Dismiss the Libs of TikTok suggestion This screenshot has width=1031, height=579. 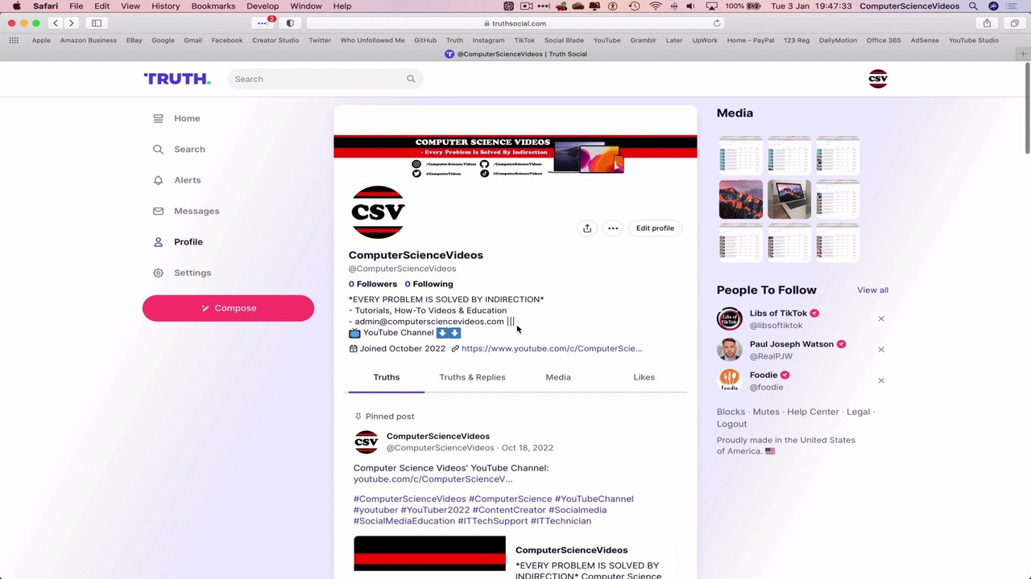(x=881, y=319)
